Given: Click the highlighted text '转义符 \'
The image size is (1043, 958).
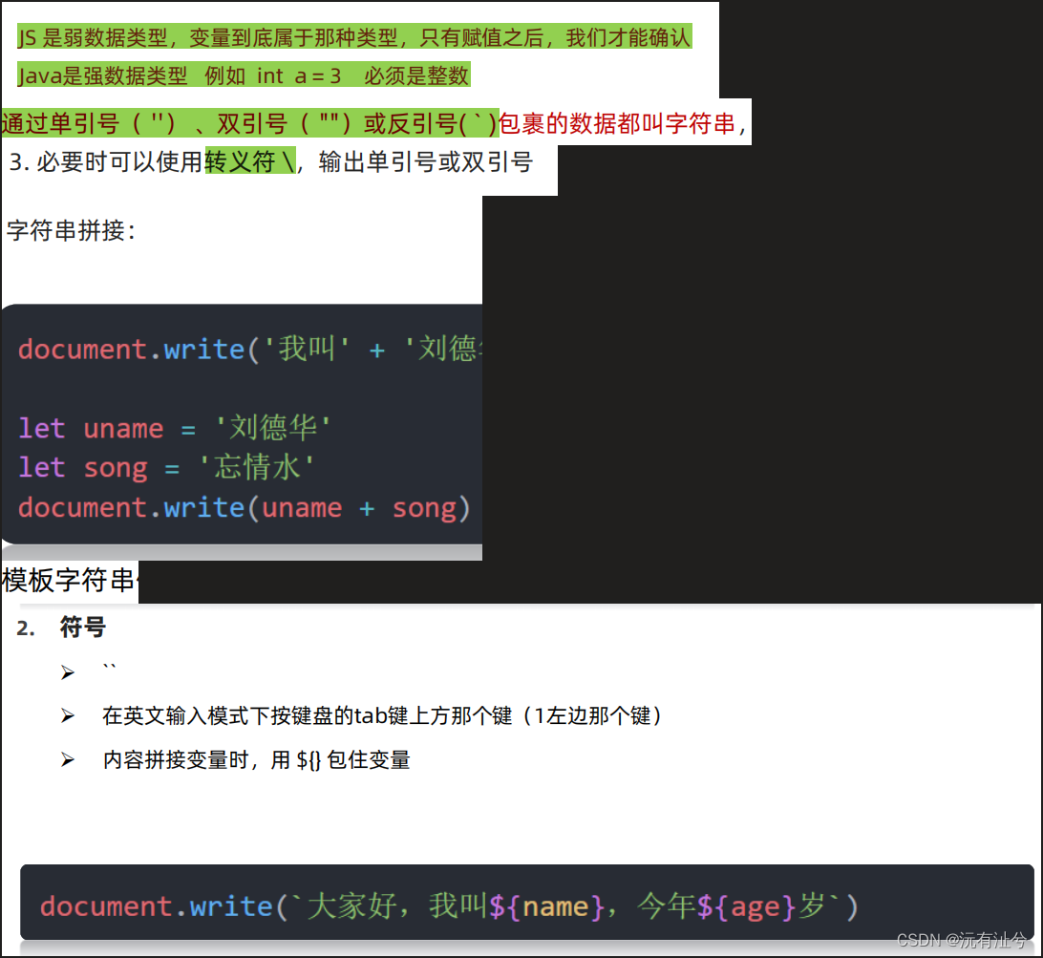Looking at the screenshot, I should (x=250, y=161).
